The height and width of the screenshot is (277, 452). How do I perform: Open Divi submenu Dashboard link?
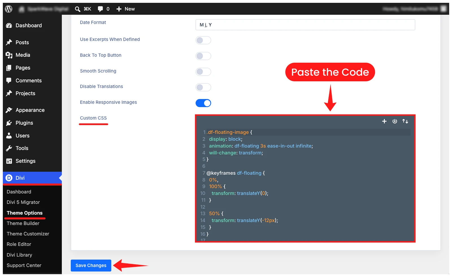tap(19, 192)
